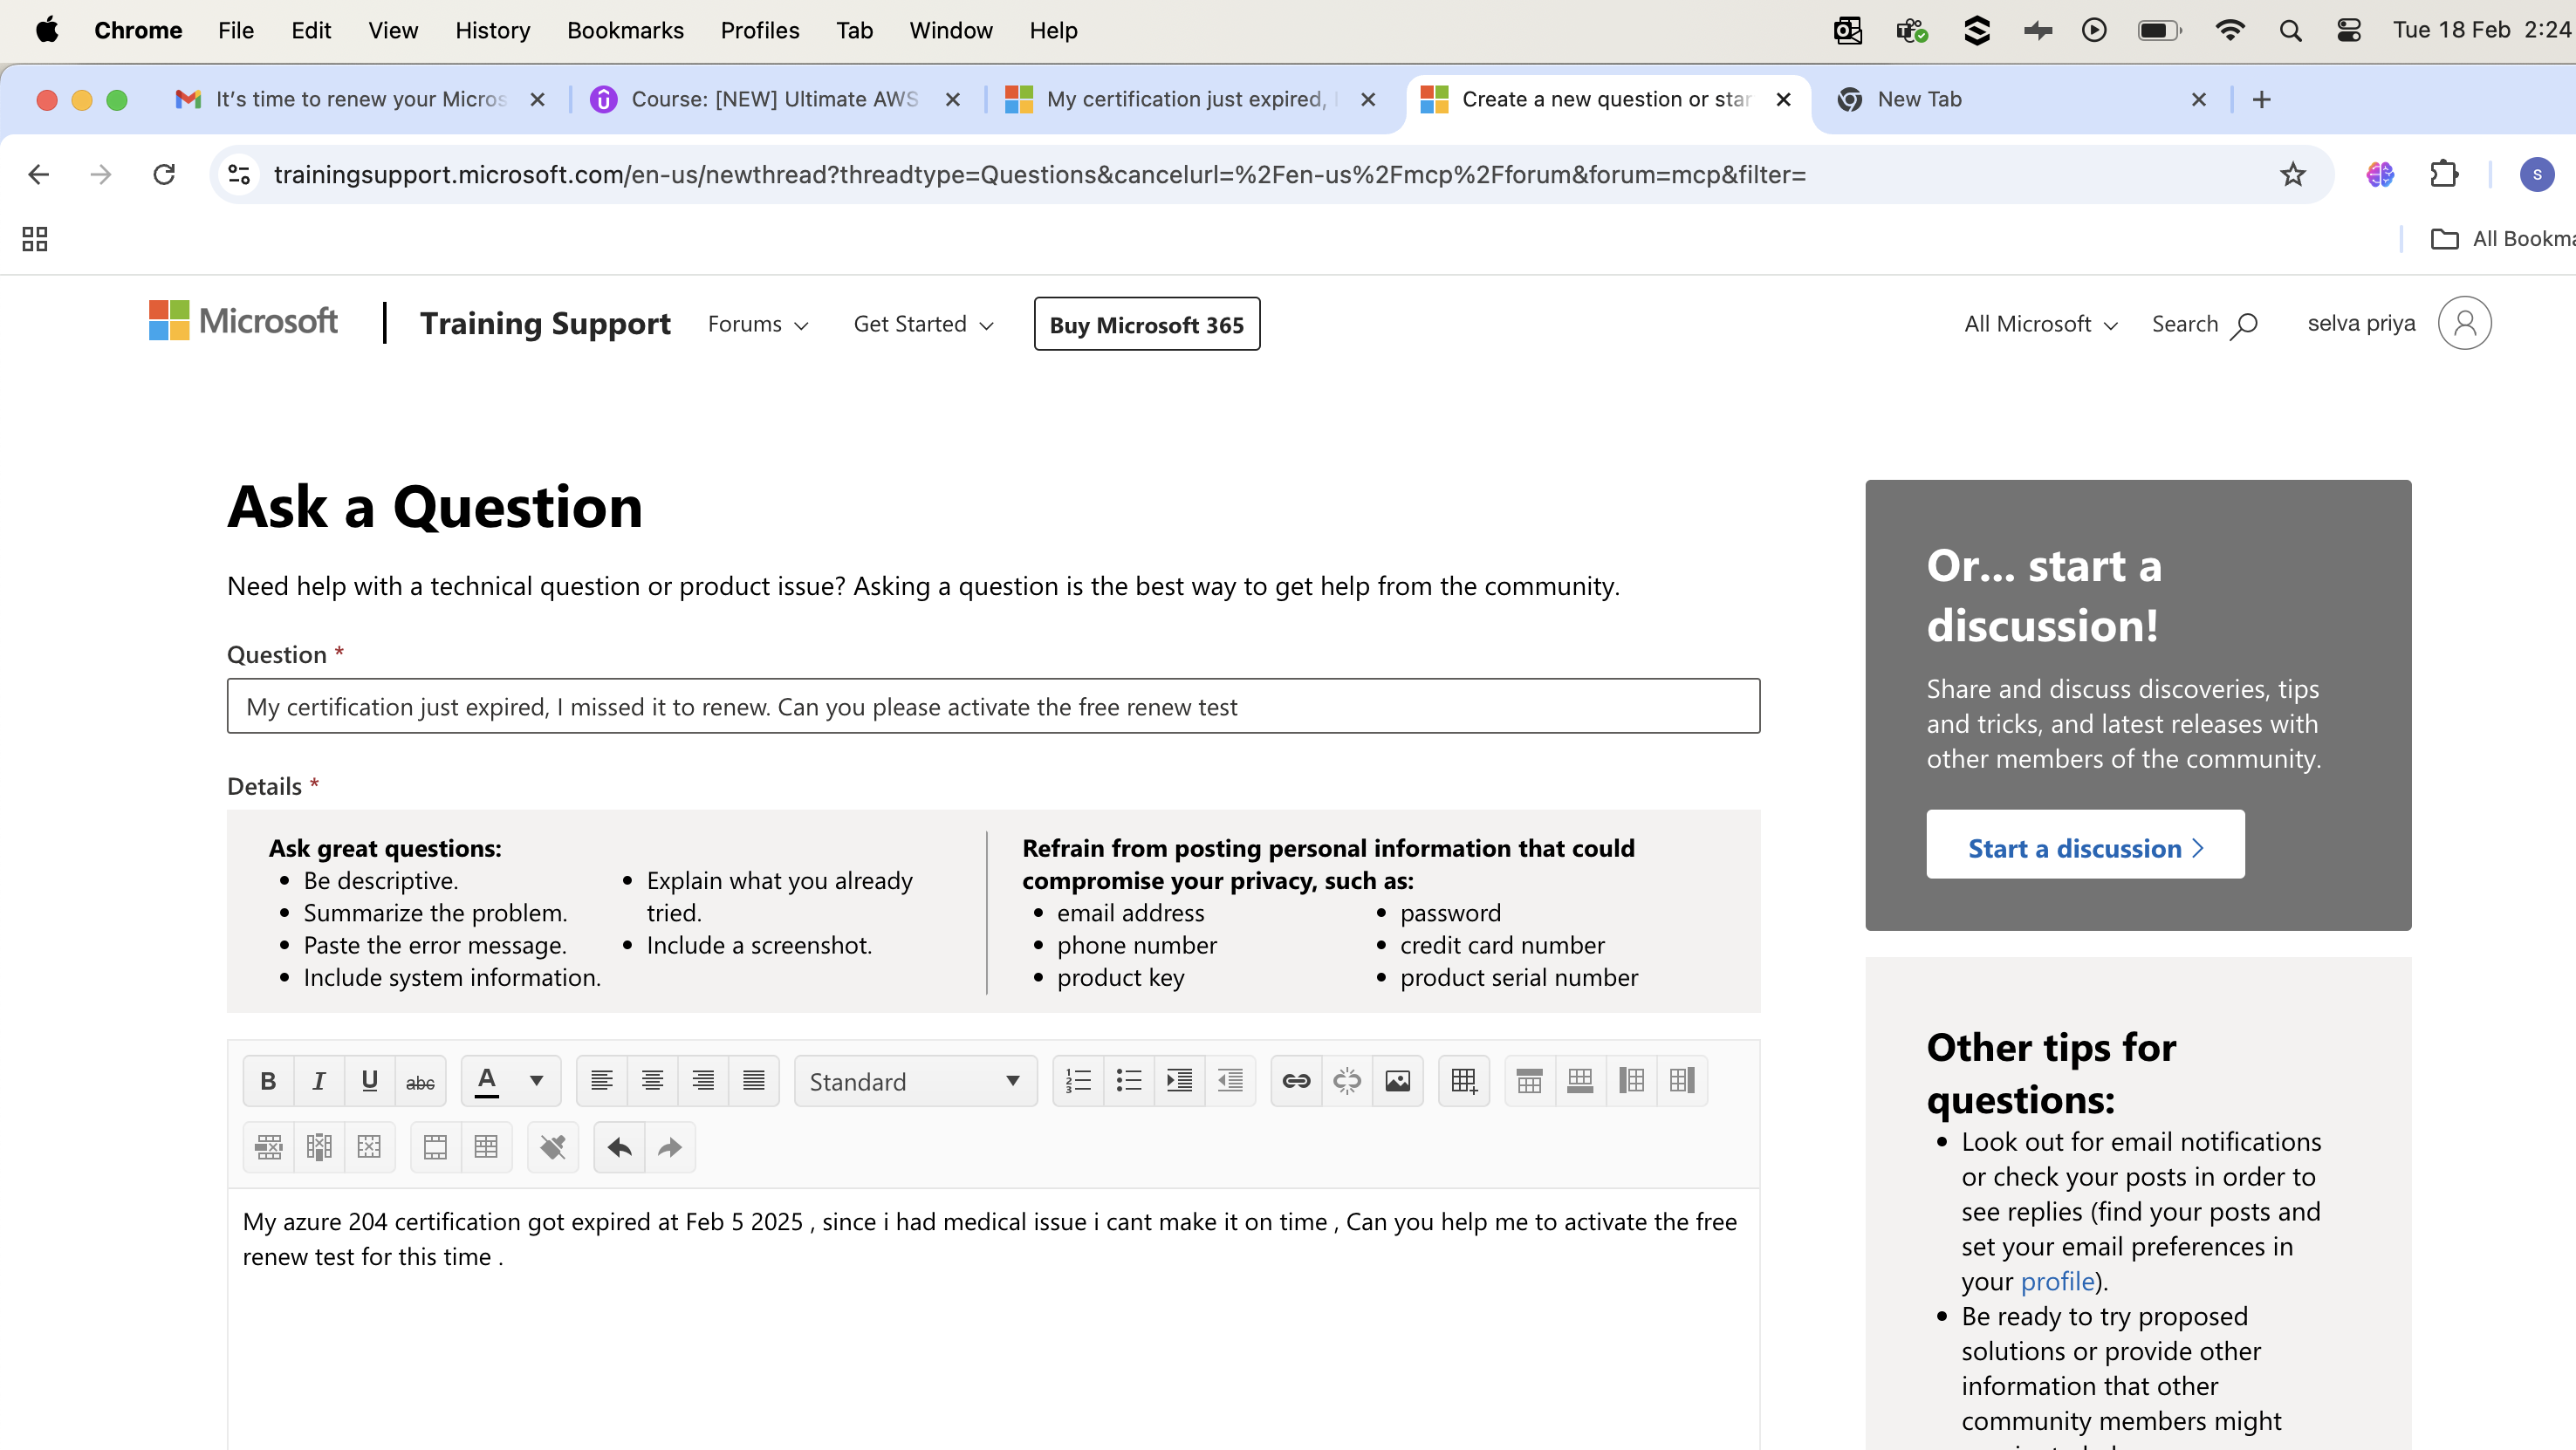Toggle italic formatting in the editor
The height and width of the screenshot is (1450, 2576).
point(319,1081)
